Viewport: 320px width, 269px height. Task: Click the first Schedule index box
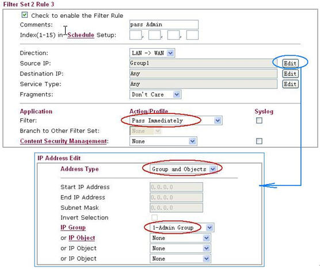135,35
